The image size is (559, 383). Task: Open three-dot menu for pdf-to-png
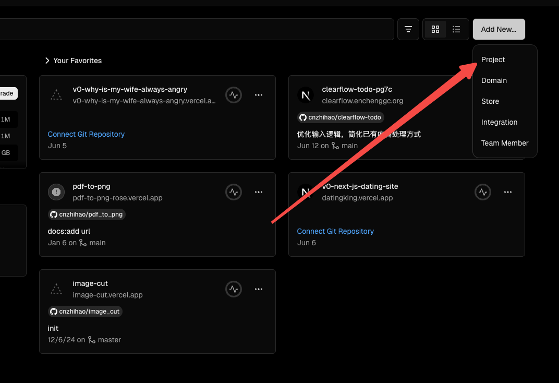pyautogui.click(x=259, y=192)
